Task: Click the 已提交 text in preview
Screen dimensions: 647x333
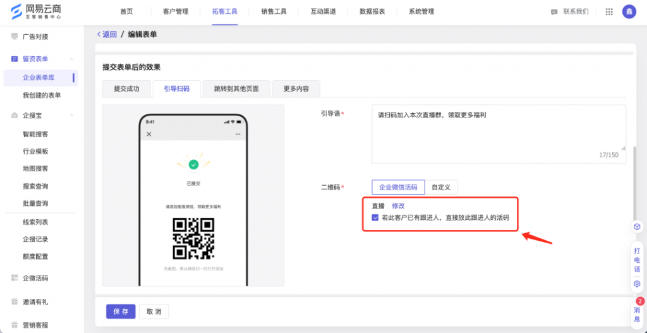Action: pos(193,184)
